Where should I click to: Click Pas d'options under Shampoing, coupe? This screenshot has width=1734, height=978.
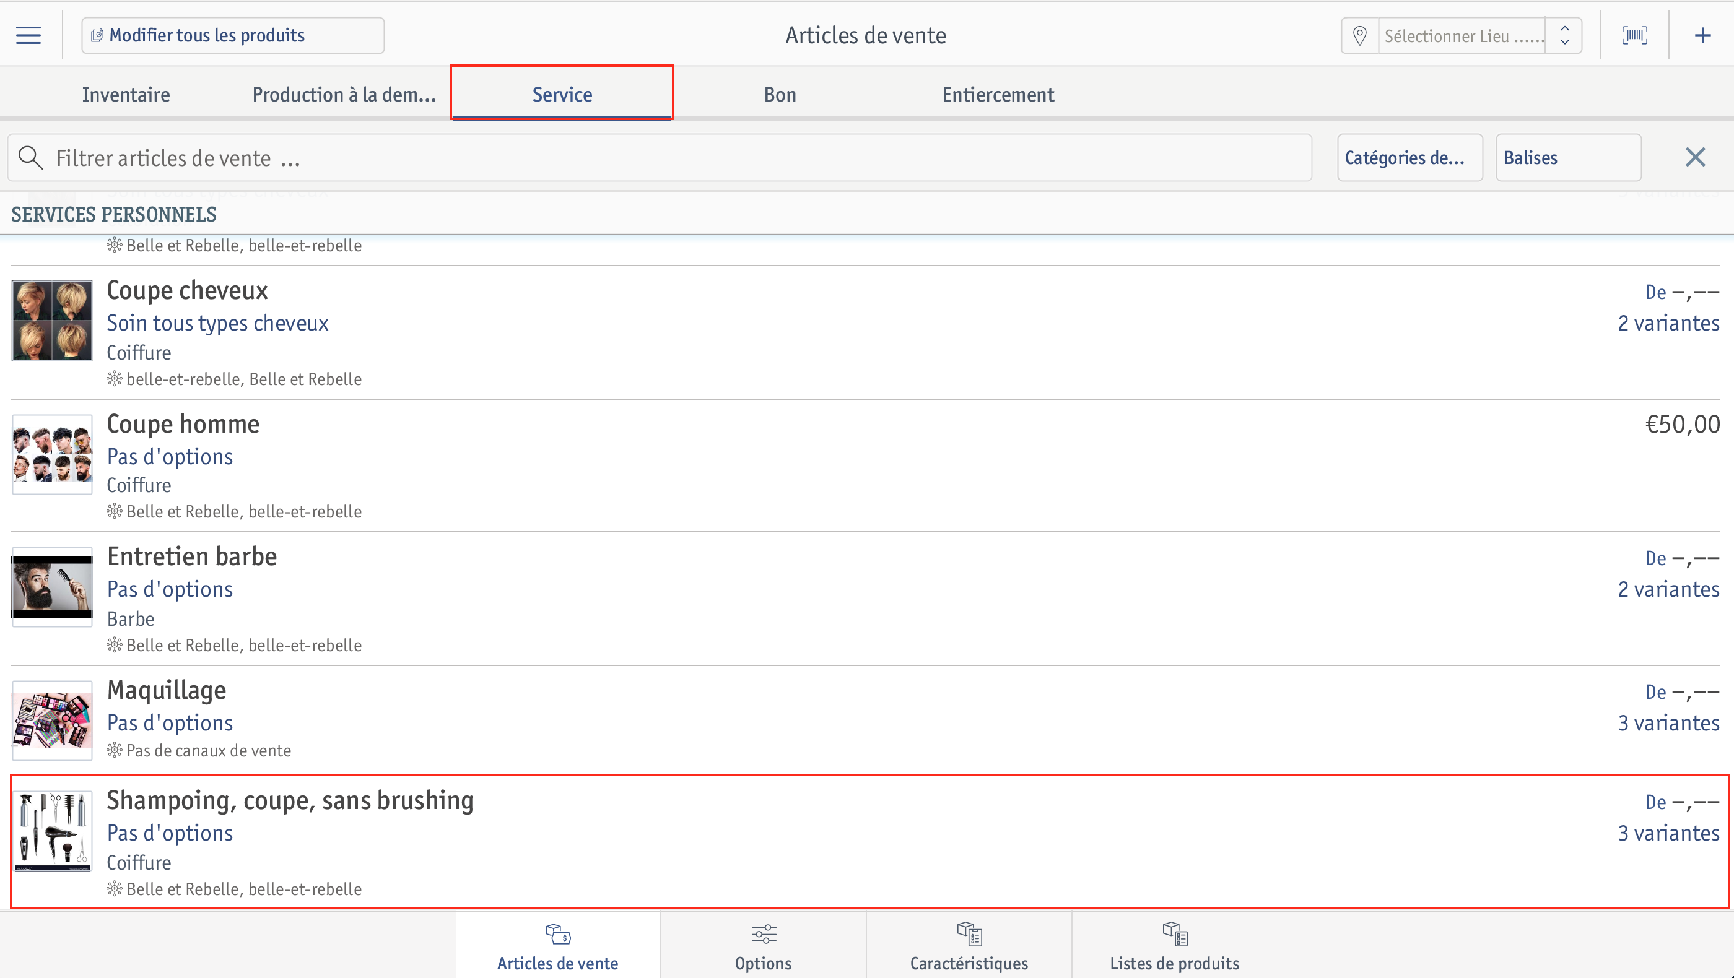point(170,833)
